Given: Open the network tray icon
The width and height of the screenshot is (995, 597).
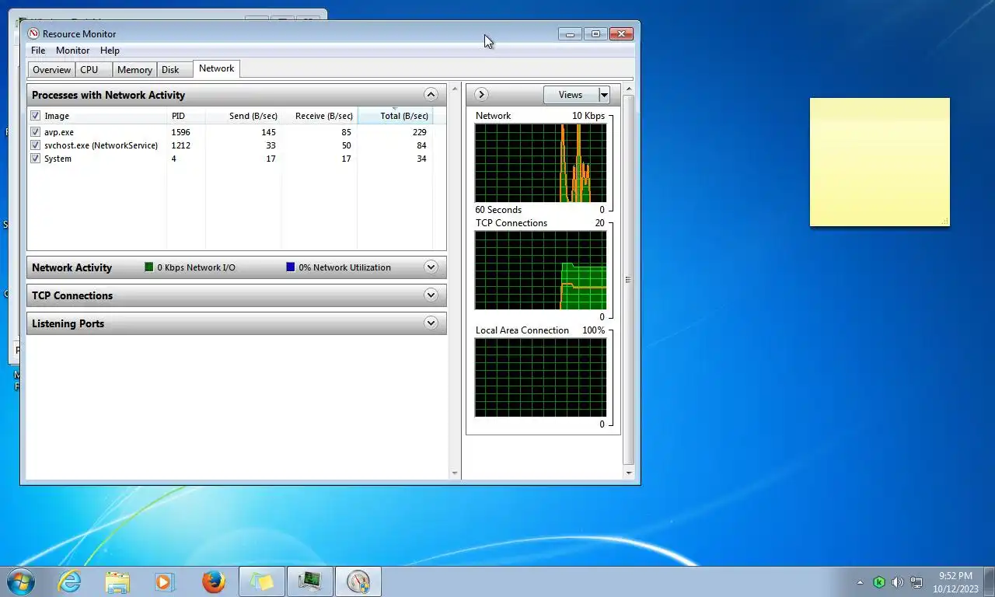Looking at the screenshot, I should click(916, 582).
